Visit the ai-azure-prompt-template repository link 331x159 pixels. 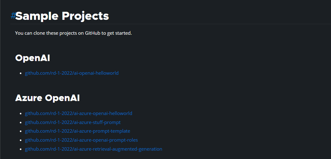(x=77, y=131)
